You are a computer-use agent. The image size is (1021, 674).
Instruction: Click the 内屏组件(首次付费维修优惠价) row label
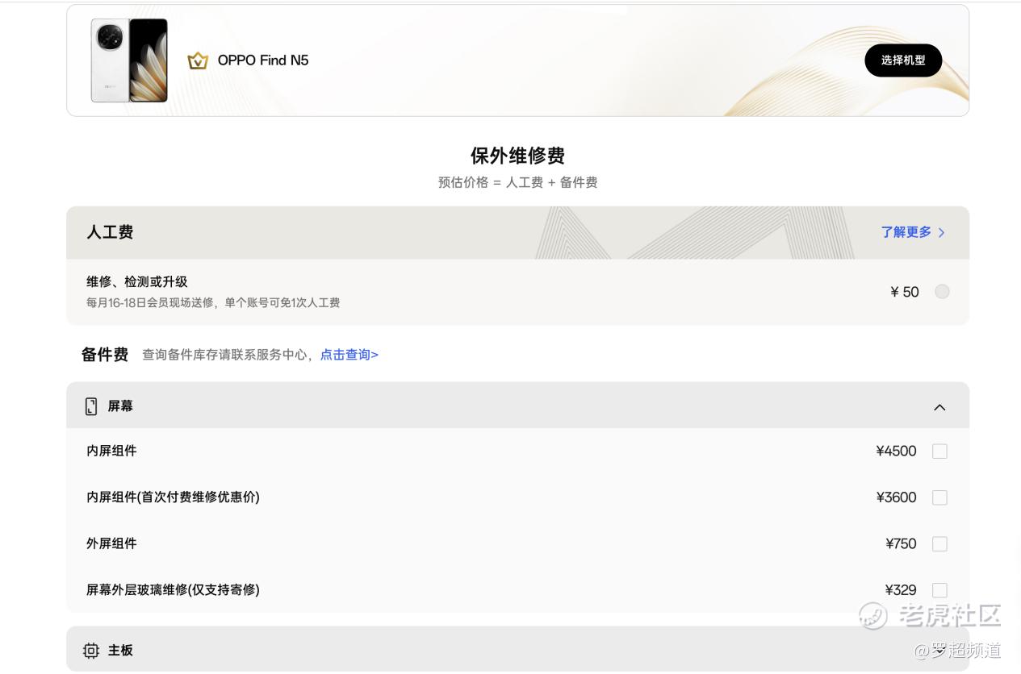coord(173,497)
